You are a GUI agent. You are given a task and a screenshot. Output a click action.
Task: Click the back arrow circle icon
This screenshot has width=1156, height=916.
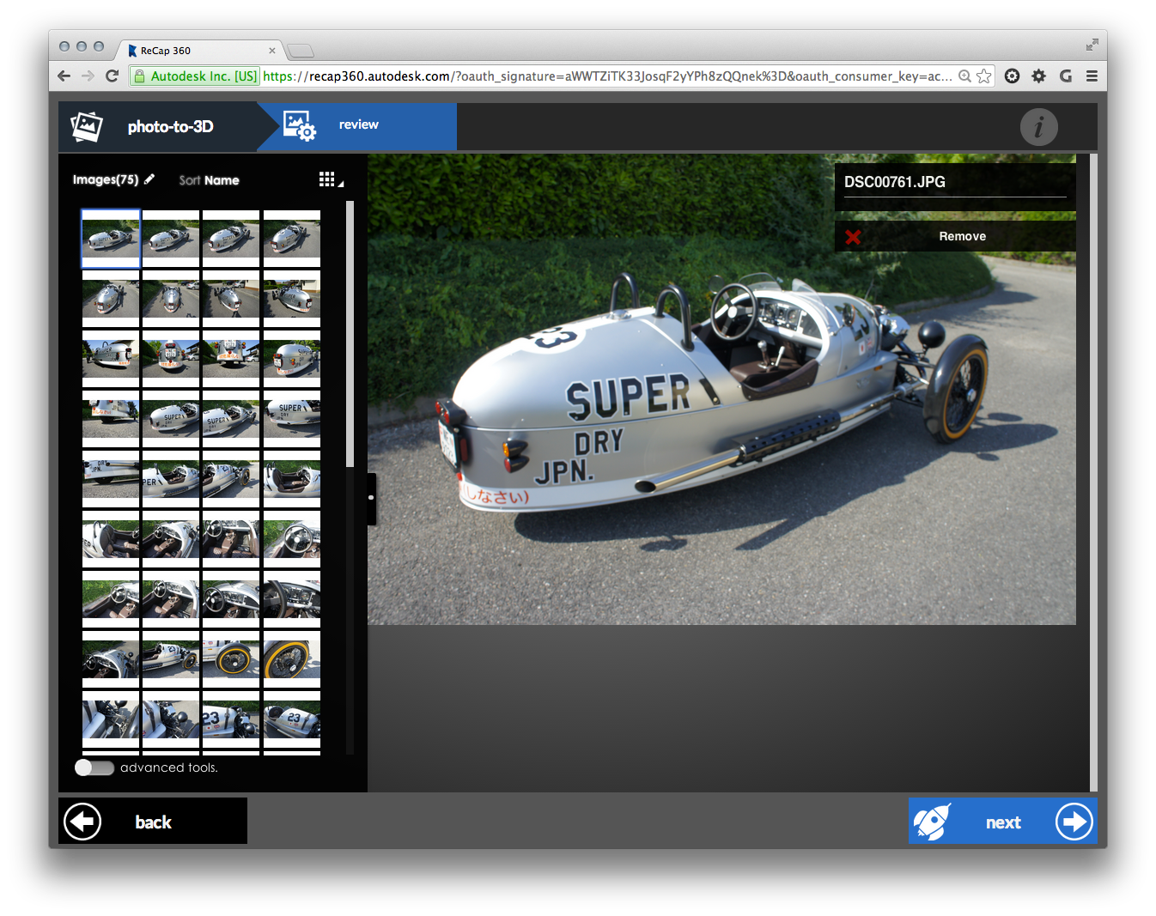click(x=83, y=822)
